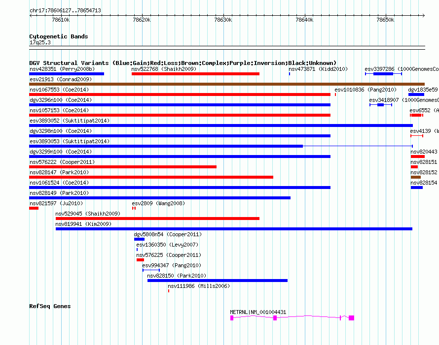Select the first magenta METRNL exon block
Image resolution: width=439 pixels, height=345 pixels.
tap(232, 318)
